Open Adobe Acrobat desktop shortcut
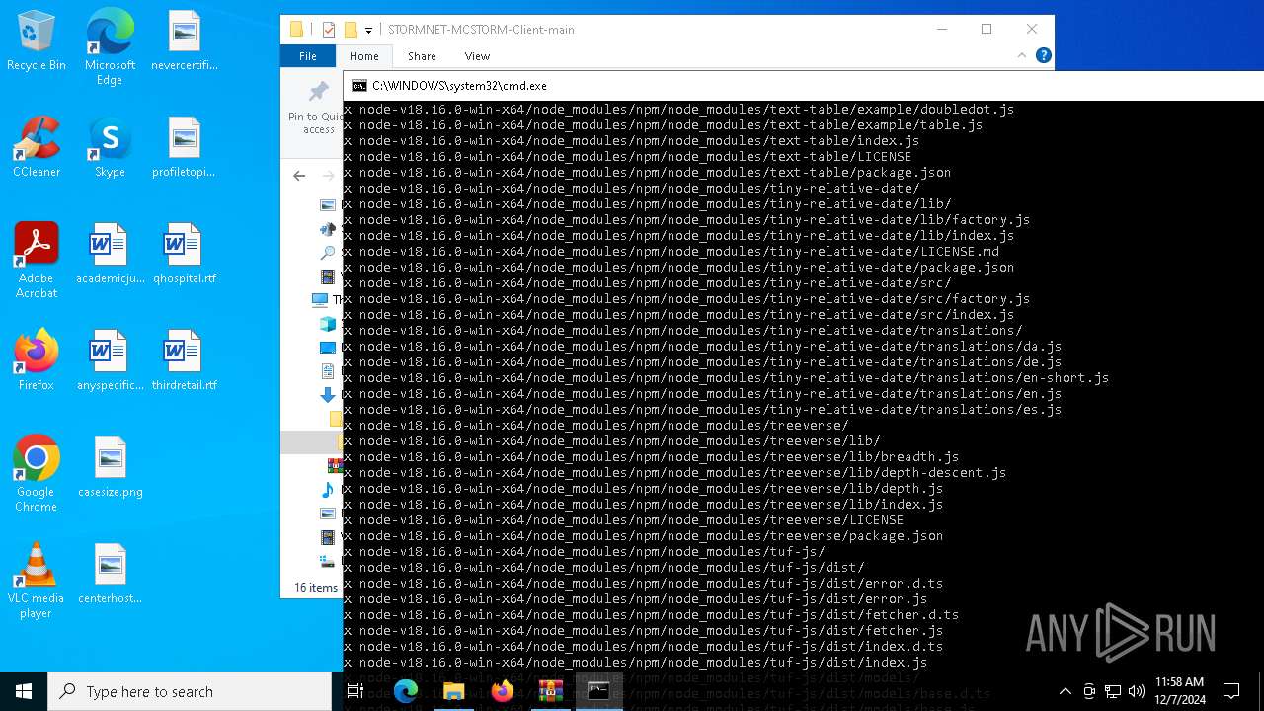 37,262
